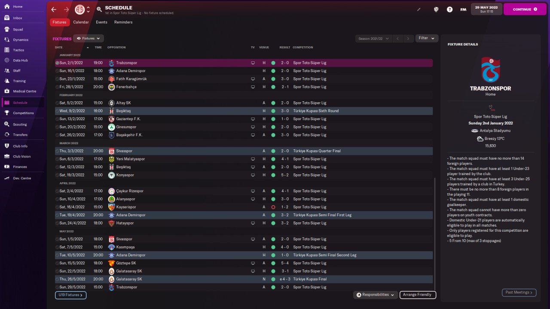Open Club Vision from the sidebar
This screenshot has height=309, width=550.
[22, 157]
